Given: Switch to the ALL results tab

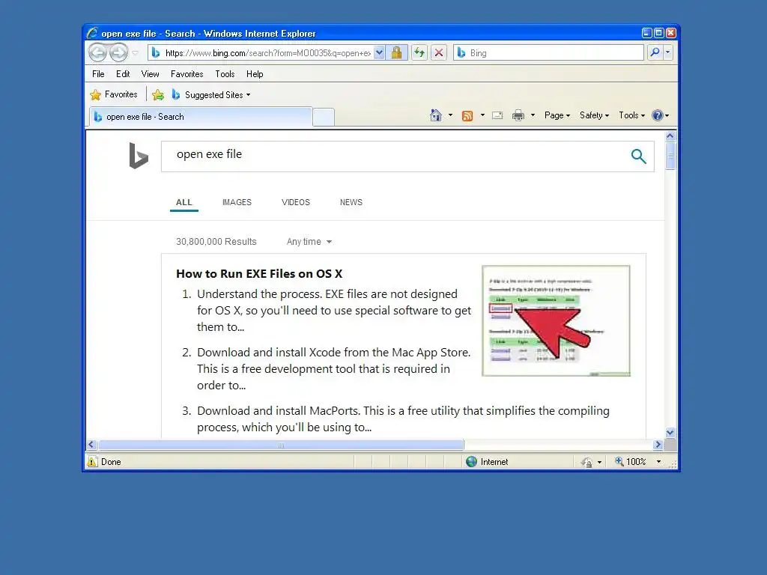Looking at the screenshot, I should click(x=184, y=202).
